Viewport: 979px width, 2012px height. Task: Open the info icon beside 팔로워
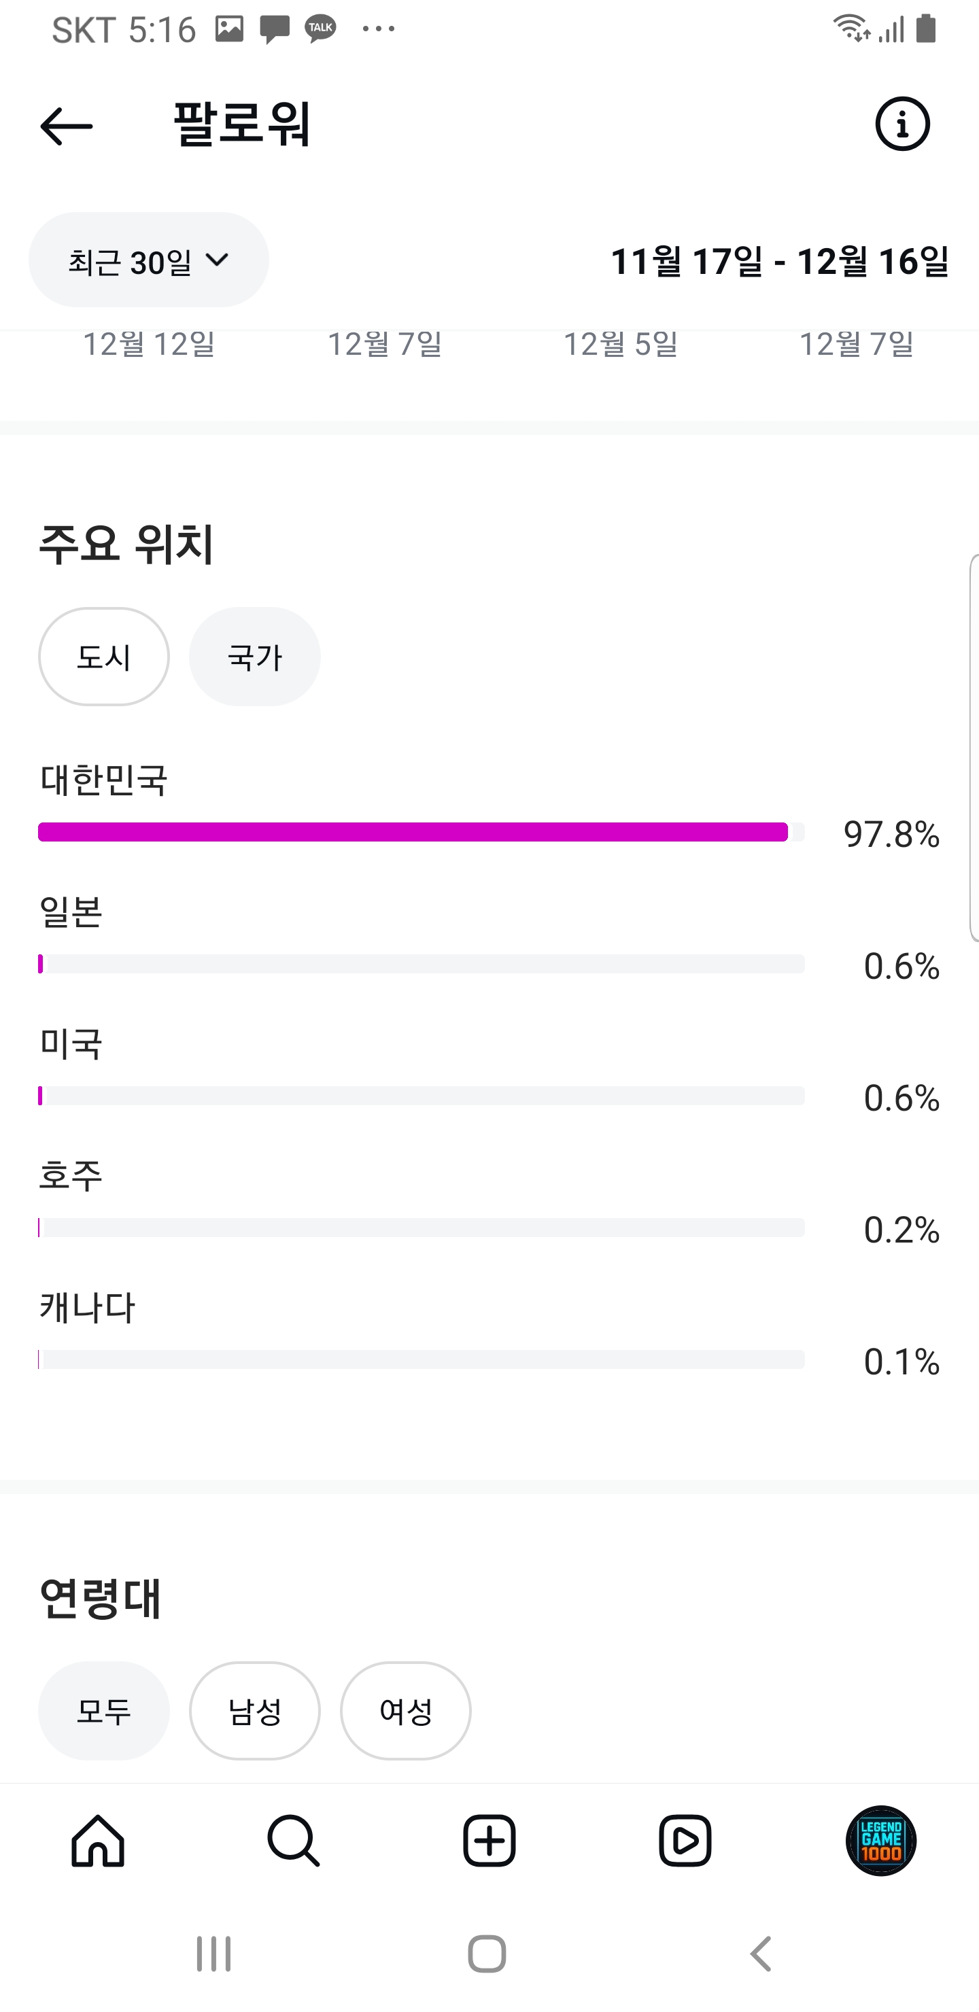(901, 124)
